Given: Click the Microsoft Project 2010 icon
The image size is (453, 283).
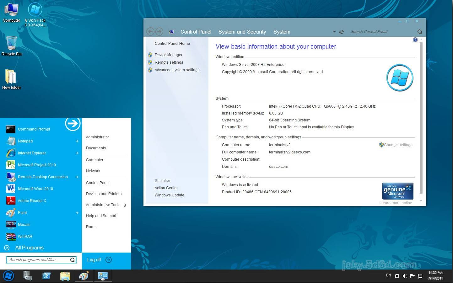Looking at the screenshot, I should point(11,165).
